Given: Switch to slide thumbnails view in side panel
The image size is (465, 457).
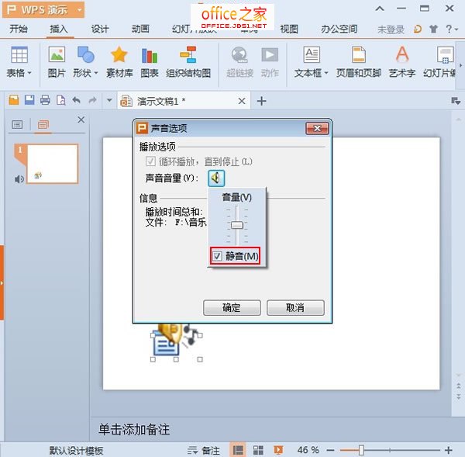Looking at the screenshot, I should 43,124.
